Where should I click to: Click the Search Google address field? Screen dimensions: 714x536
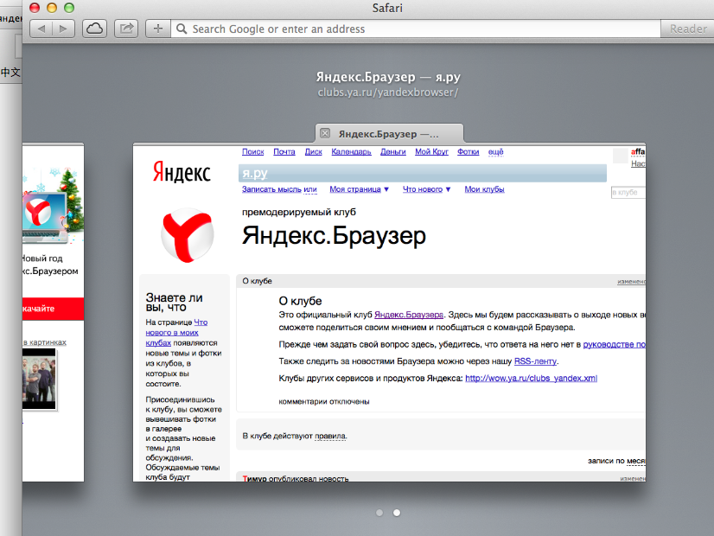415,29
